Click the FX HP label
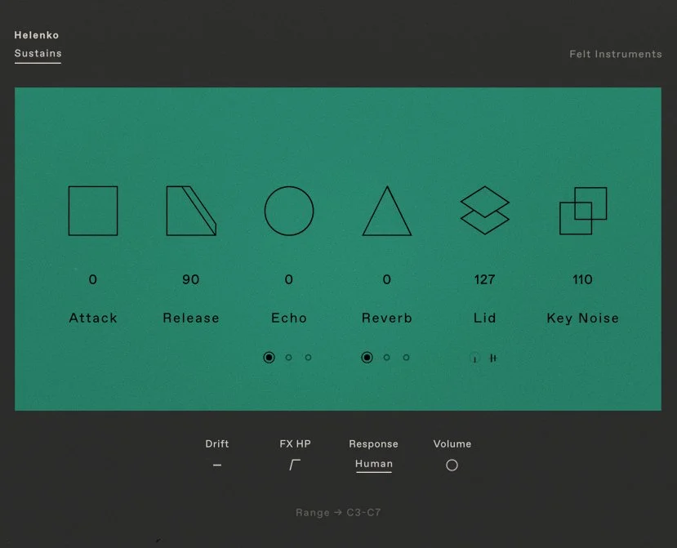 pyautogui.click(x=295, y=444)
